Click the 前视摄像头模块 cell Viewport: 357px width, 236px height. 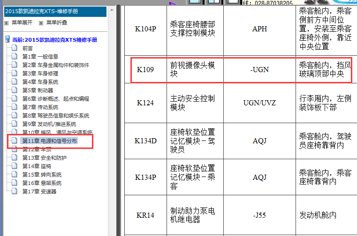[195, 70]
